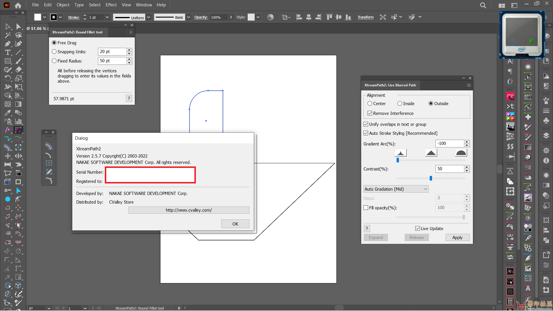
Task: Select the Selection tool arrow
Action: click(8, 26)
